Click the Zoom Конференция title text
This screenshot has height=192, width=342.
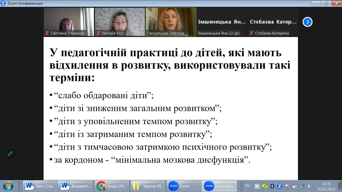(25, 3)
